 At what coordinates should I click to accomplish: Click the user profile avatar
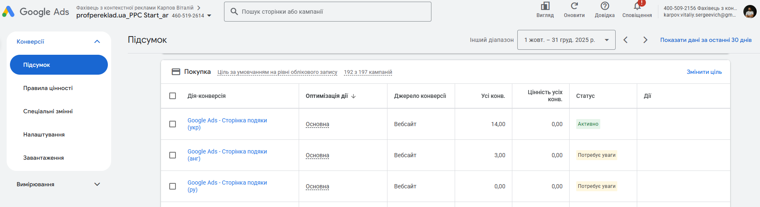coord(750,12)
